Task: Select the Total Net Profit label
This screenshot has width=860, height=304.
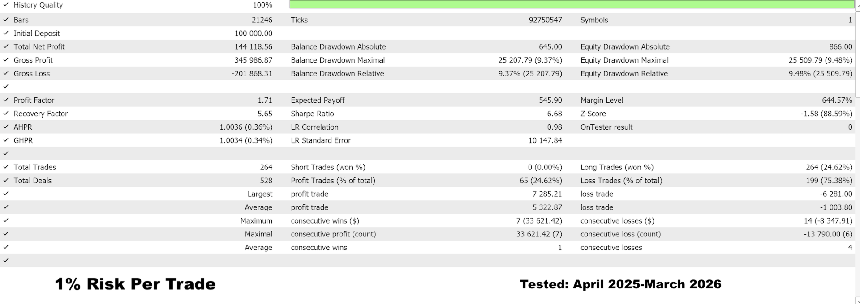Action: point(39,46)
